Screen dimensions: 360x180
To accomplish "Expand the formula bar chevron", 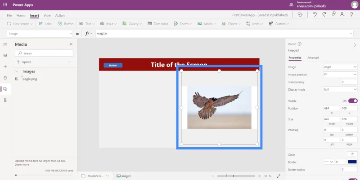I will pos(351,34).
